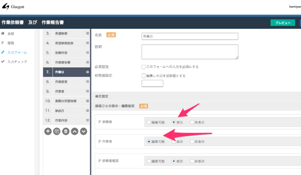
Task: Check the edited-date initial value checkbox
Action: coord(143,76)
